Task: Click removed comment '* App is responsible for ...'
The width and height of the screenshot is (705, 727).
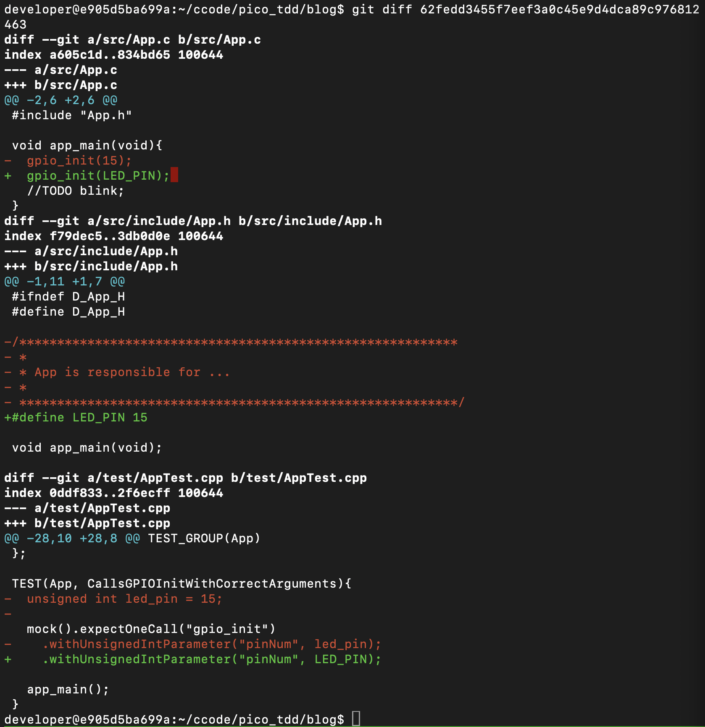Action: point(117,372)
